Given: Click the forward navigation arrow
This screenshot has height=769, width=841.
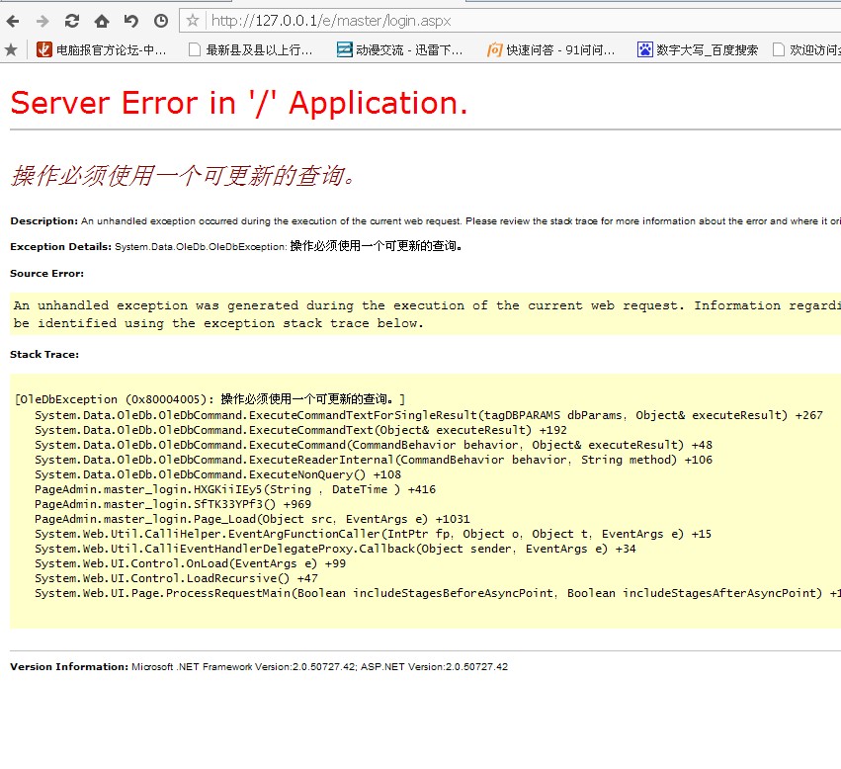Looking at the screenshot, I should tap(42, 21).
